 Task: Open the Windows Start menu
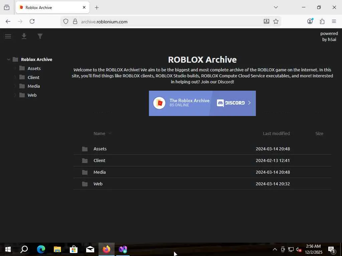(x=8, y=249)
